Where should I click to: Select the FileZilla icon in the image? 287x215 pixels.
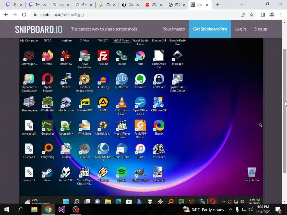[x=103, y=56]
